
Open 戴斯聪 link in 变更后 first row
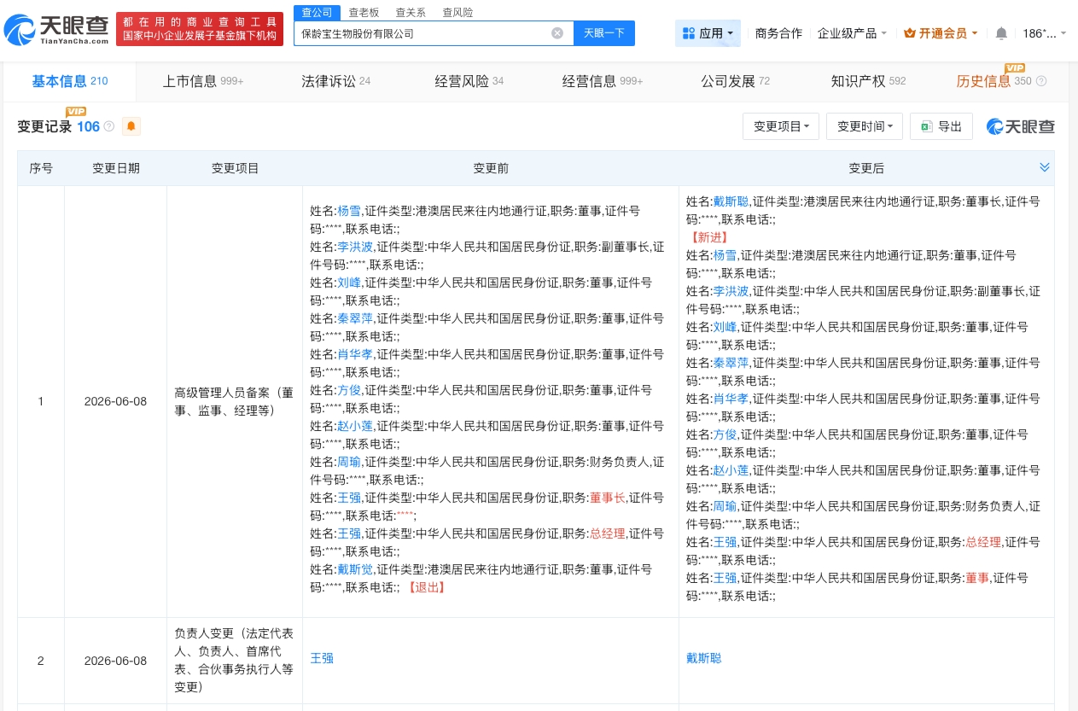(x=731, y=201)
